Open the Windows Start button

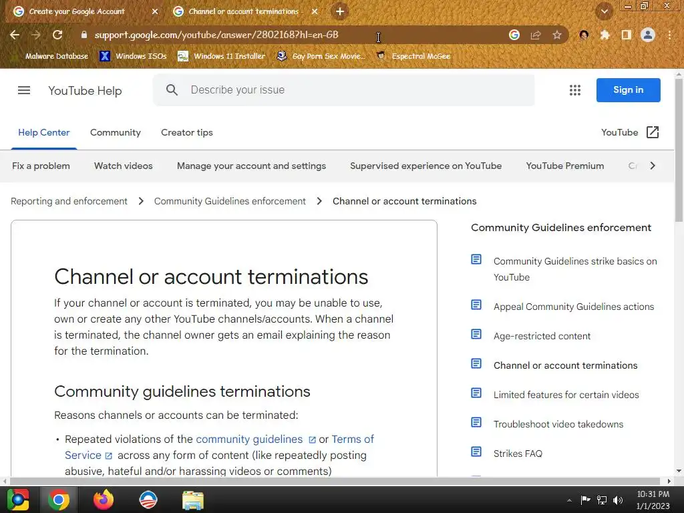(x=18, y=500)
